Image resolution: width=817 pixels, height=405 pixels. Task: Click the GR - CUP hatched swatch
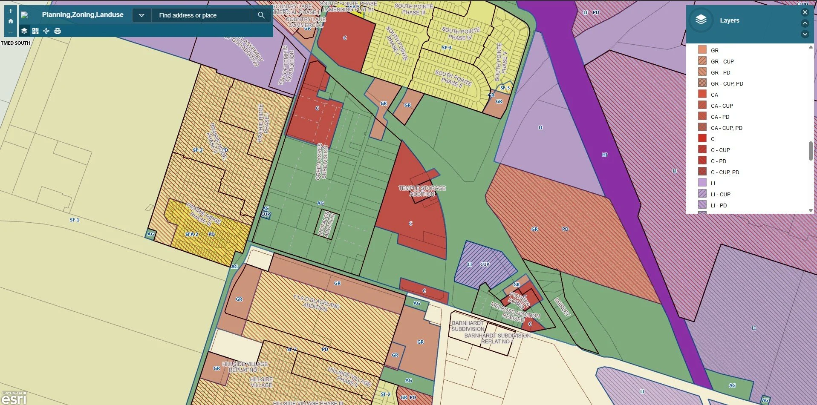[702, 61]
